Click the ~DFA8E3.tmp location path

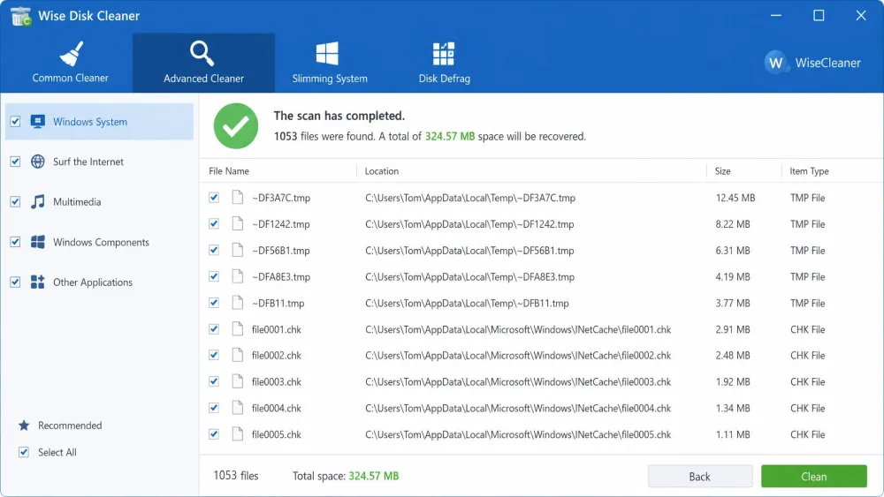click(x=469, y=277)
